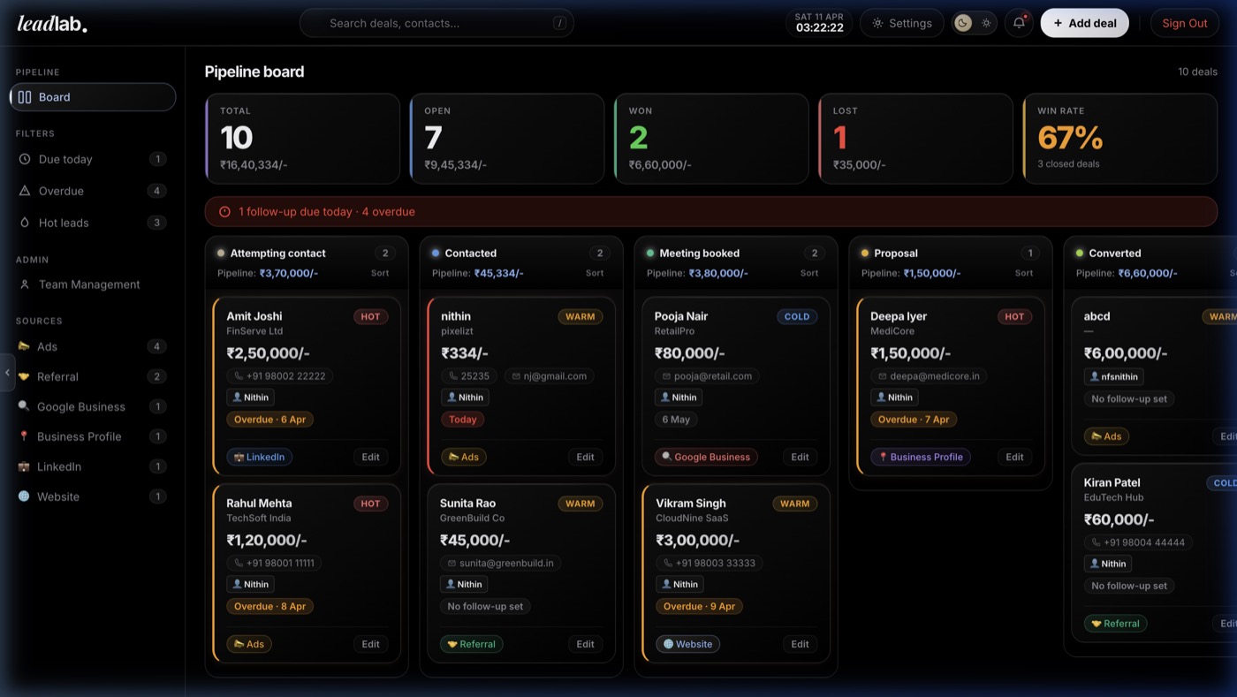
Task: Filter by Referral source in sidebar
Action: point(57,376)
